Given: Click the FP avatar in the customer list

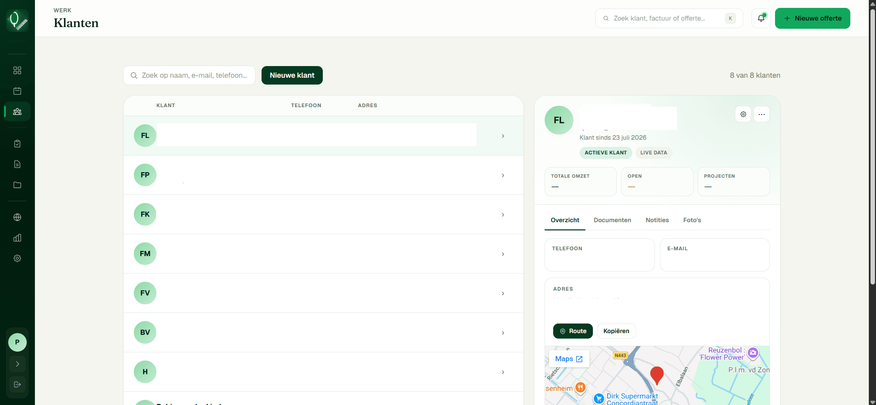Looking at the screenshot, I should [x=145, y=175].
